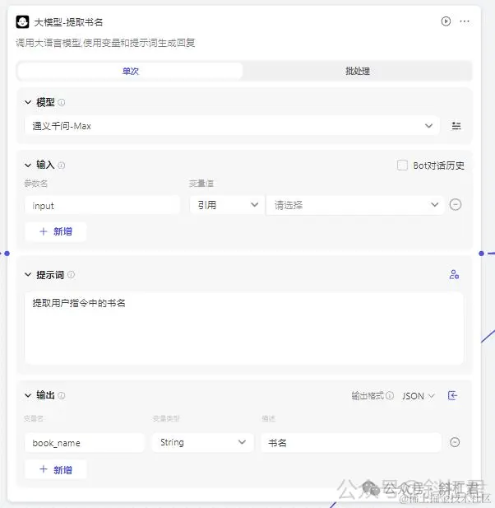This screenshot has height=508, width=495.
Task: Click the input parameter name field
Action: click(x=102, y=205)
